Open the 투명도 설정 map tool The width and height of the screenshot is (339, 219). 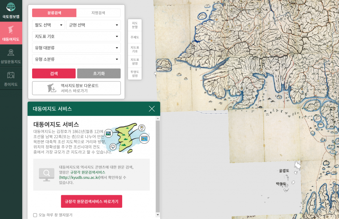click(135, 74)
